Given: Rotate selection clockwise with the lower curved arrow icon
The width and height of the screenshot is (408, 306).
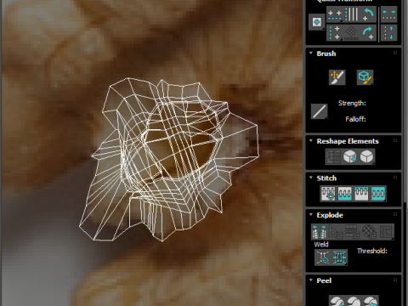Looking at the screenshot, I should [368, 32].
